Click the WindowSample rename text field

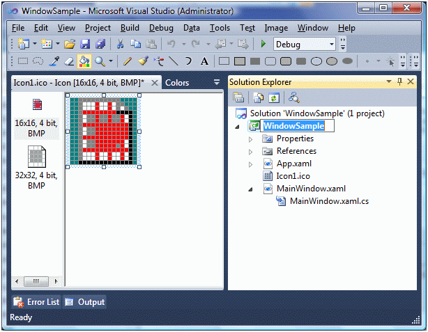click(297, 126)
